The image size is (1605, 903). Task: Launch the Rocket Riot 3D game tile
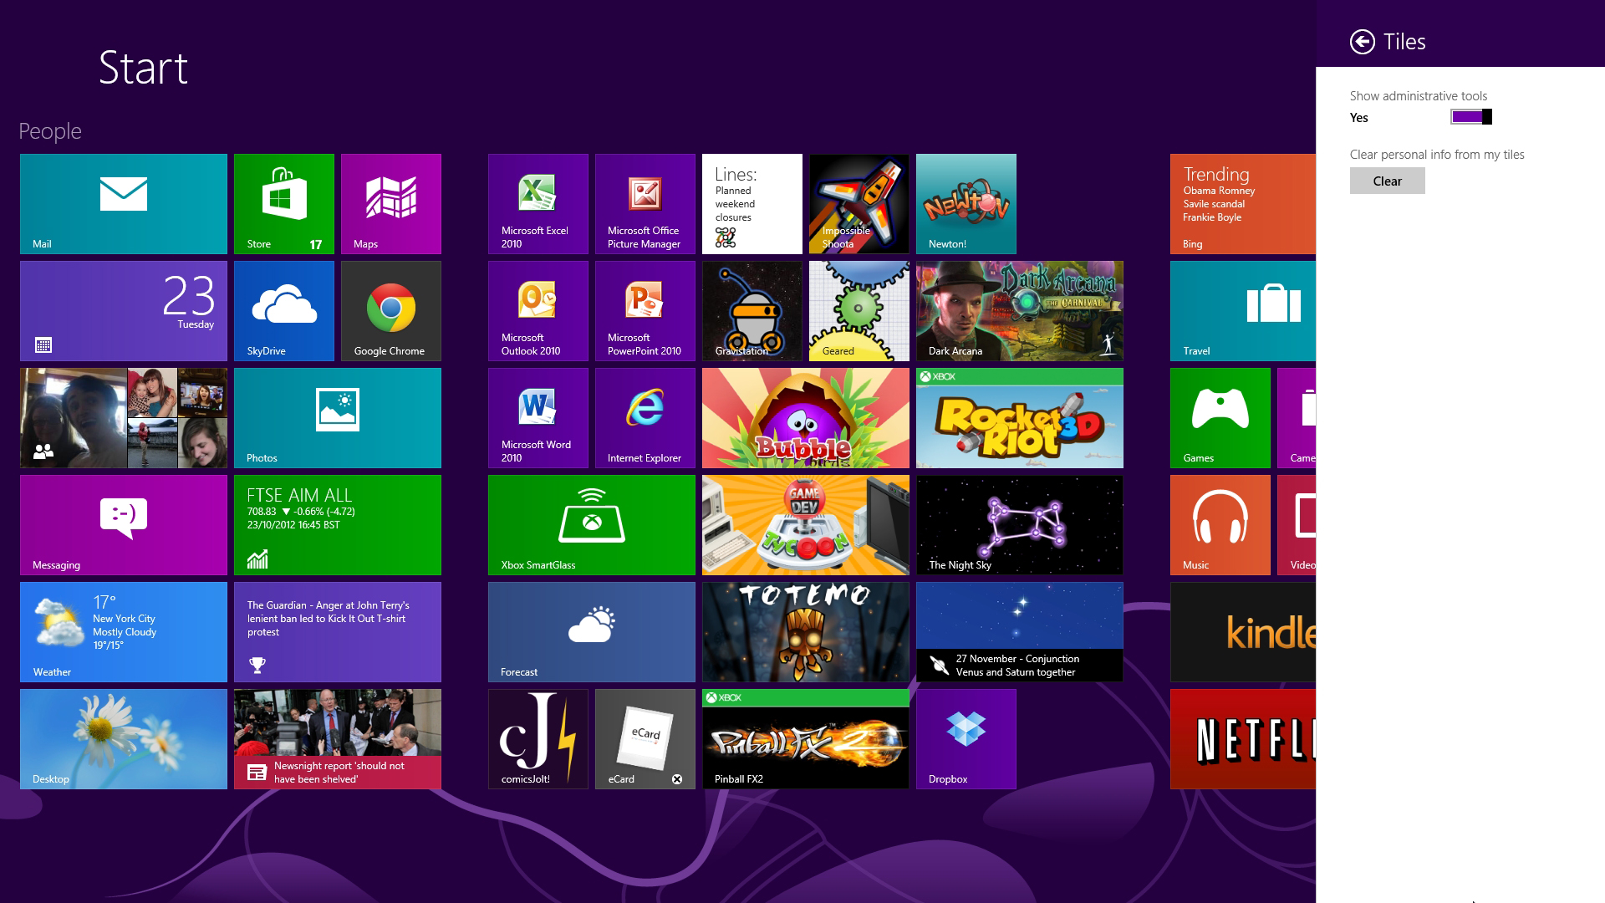(x=1020, y=418)
